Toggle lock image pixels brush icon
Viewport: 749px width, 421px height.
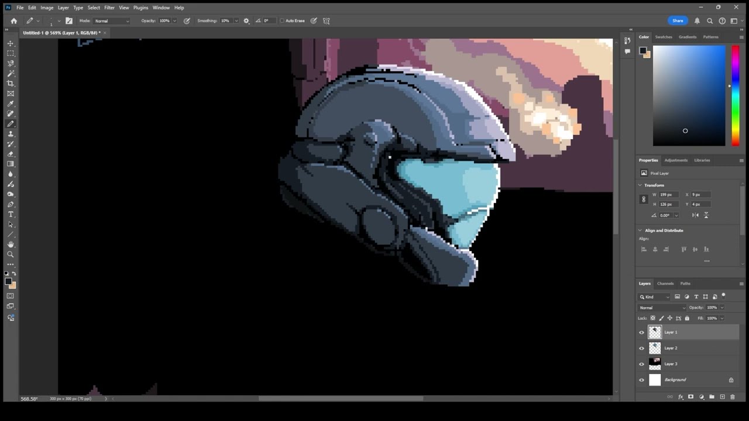point(662,318)
